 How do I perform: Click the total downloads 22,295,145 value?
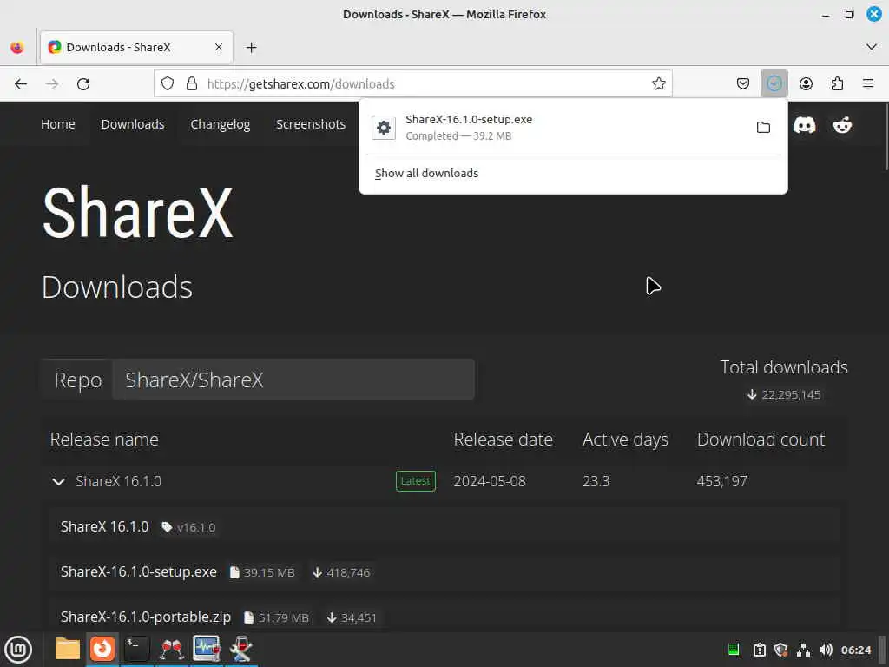coord(784,395)
